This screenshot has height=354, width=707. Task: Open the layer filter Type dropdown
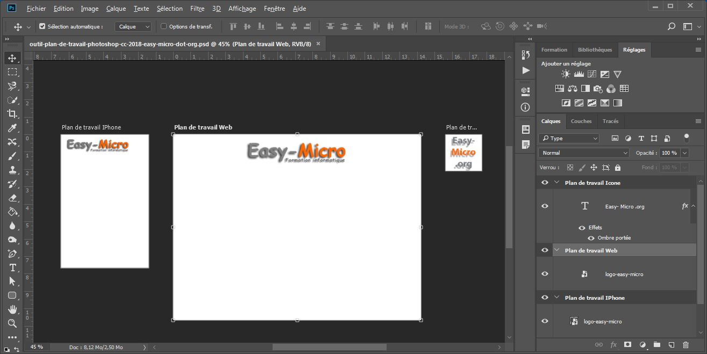569,138
